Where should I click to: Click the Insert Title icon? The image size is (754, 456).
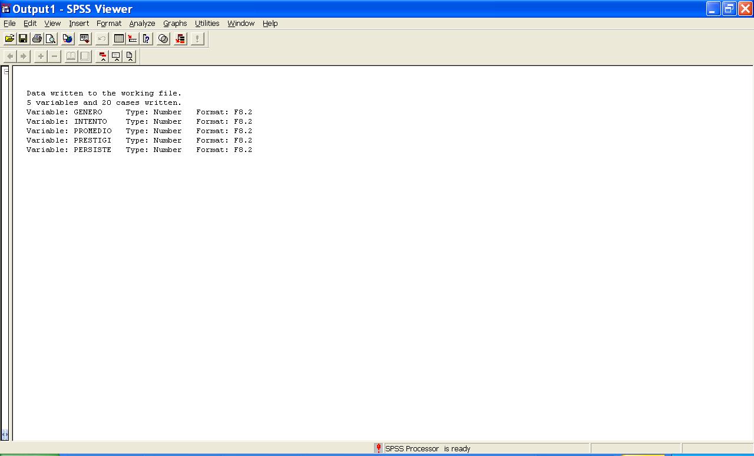116,57
